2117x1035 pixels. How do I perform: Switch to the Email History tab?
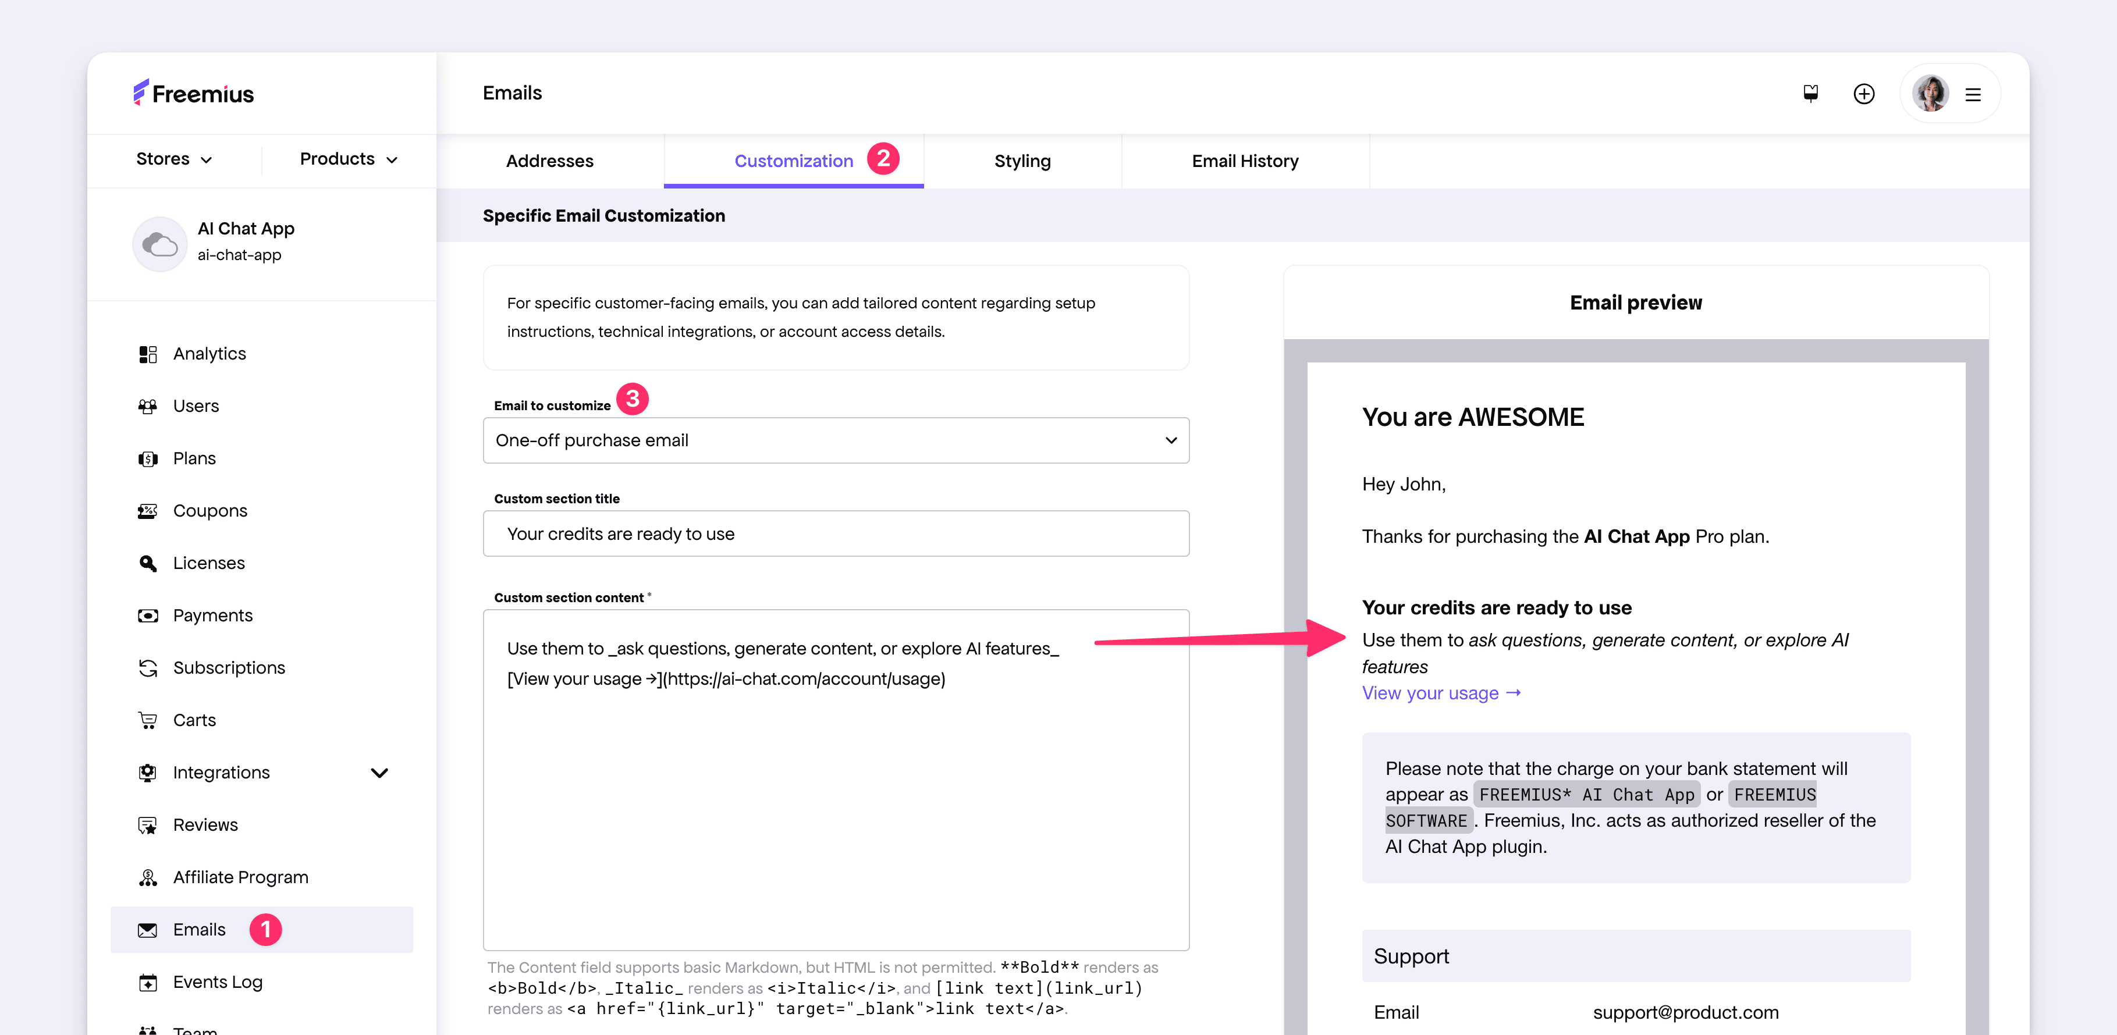coord(1244,161)
